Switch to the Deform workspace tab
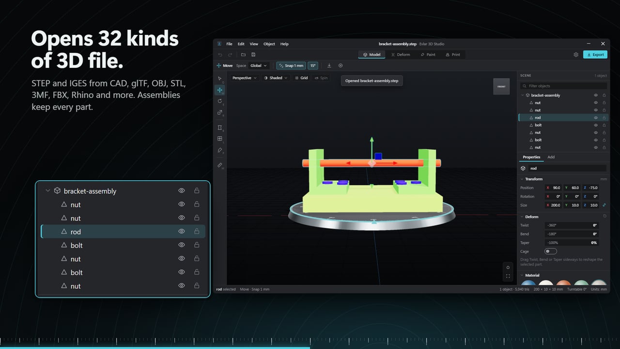Screen dimensions: 620x349 coord(401,55)
